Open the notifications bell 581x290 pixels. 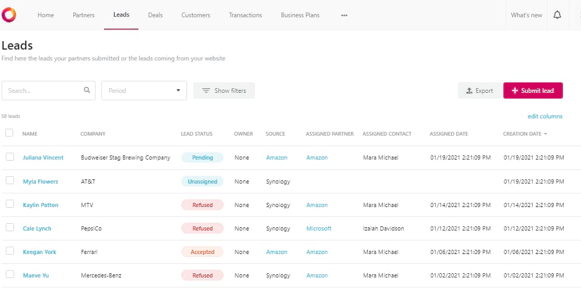(x=557, y=15)
